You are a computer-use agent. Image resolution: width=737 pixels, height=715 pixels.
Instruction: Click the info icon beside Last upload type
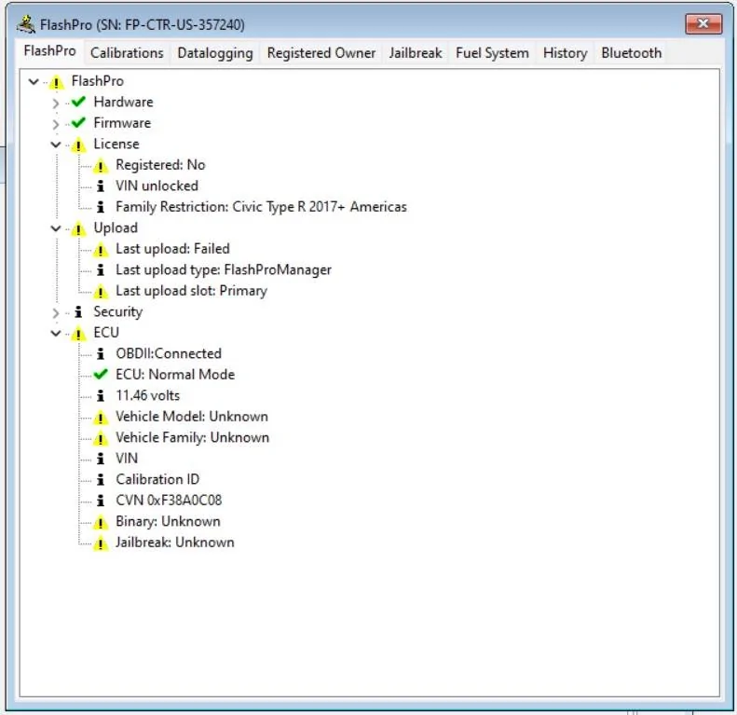click(x=100, y=270)
